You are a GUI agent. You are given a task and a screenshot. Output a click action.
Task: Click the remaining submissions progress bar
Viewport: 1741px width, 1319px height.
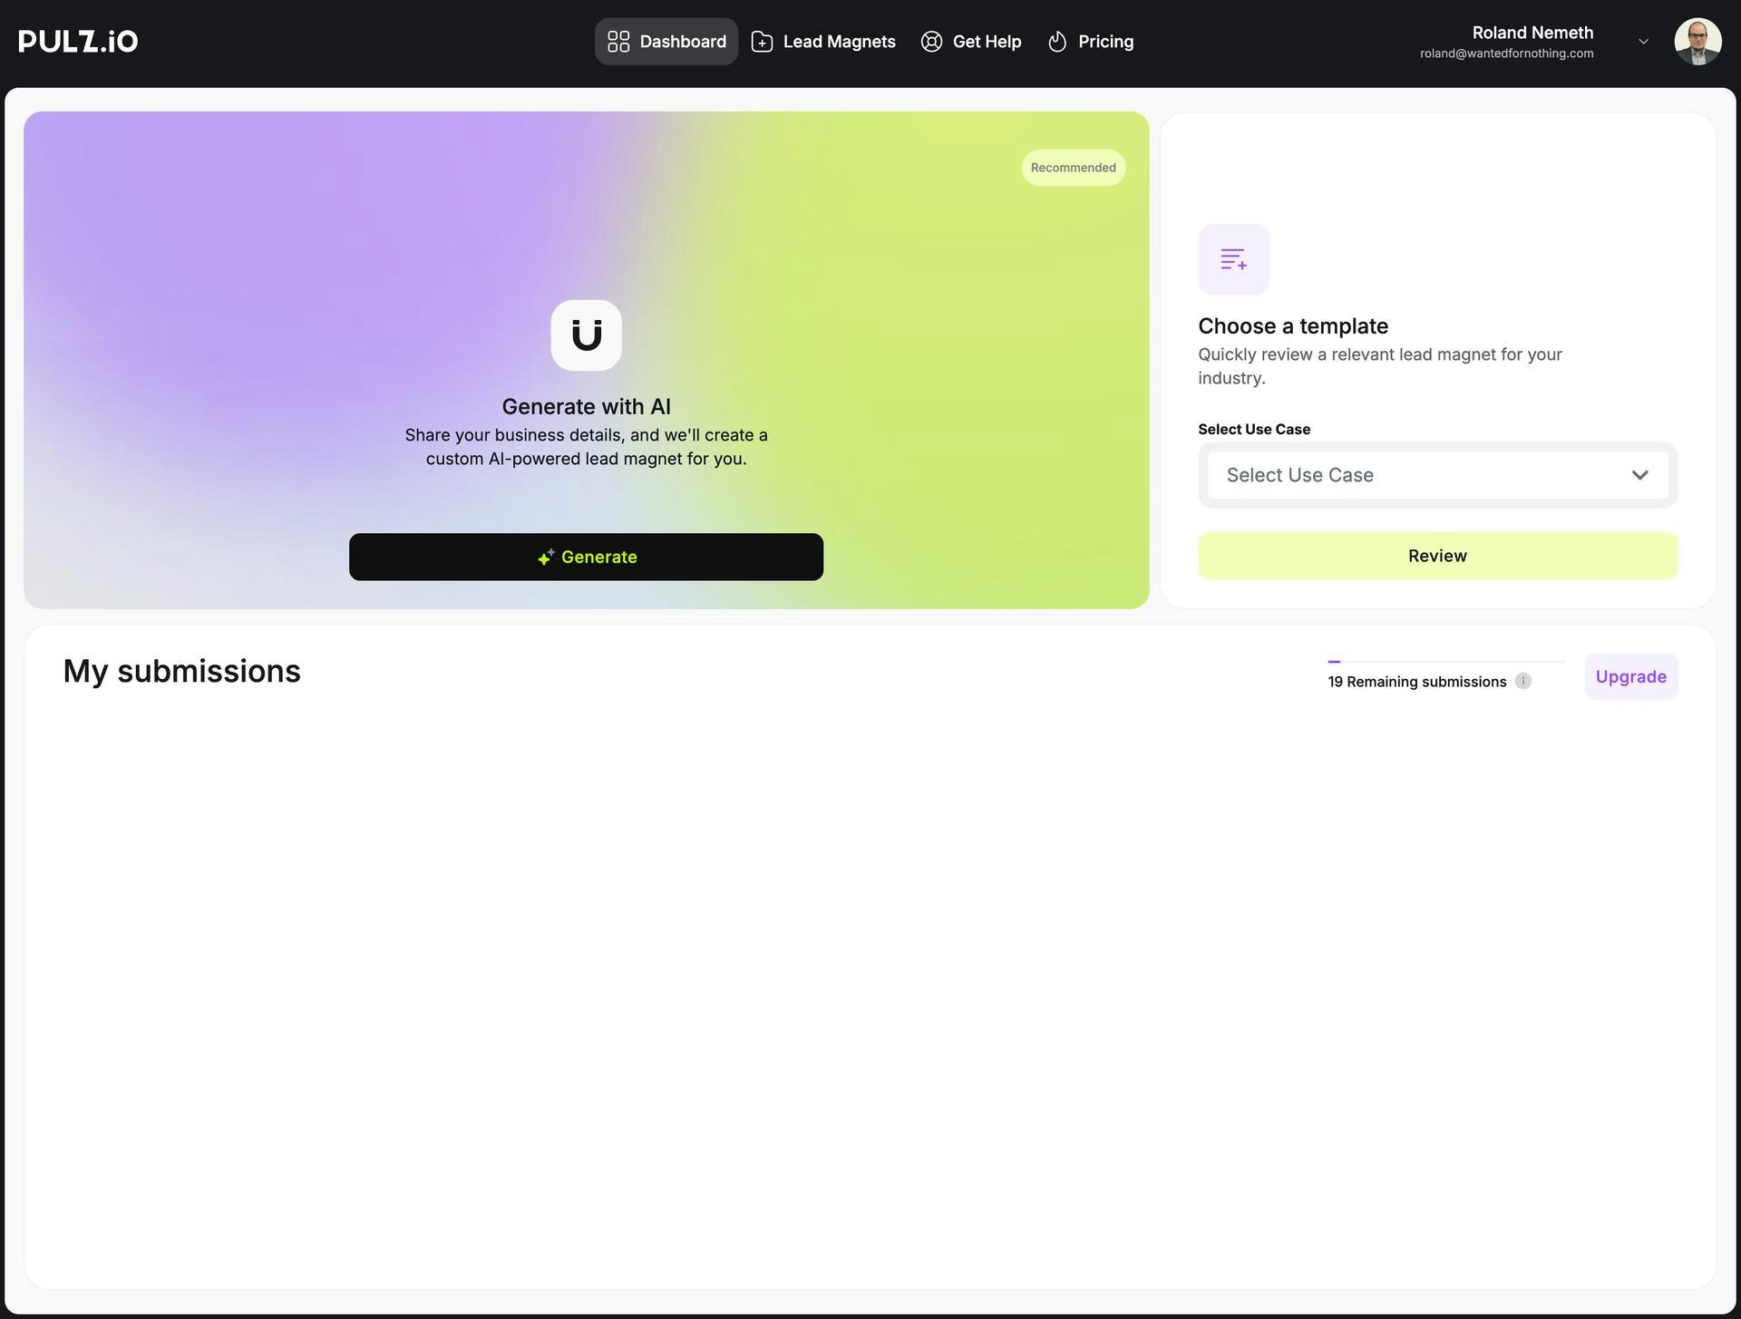pos(1445,662)
